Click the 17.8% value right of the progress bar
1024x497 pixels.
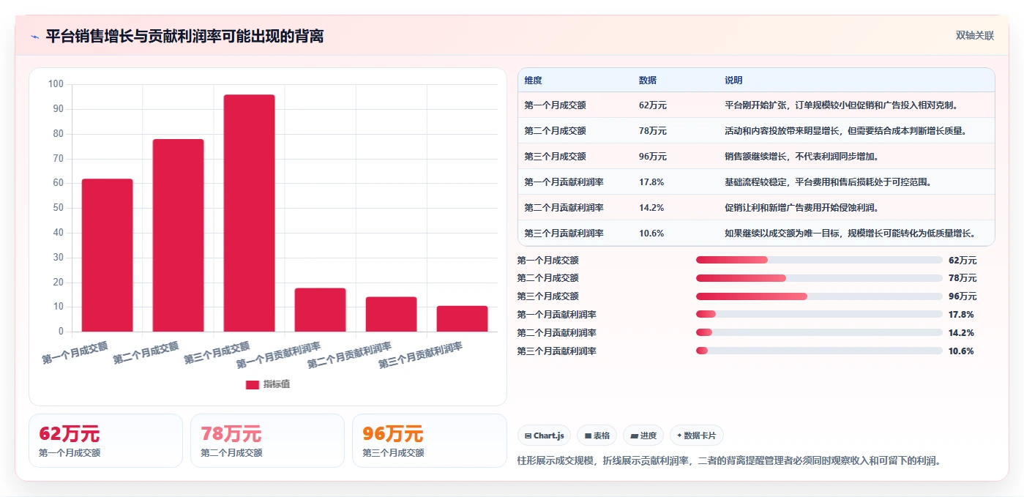tap(961, 315)
